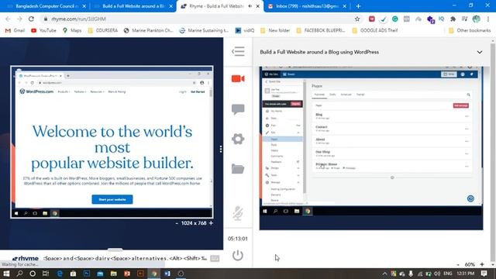Bookmark this page with star icon
Screen dimensions: 496x279
357,19
